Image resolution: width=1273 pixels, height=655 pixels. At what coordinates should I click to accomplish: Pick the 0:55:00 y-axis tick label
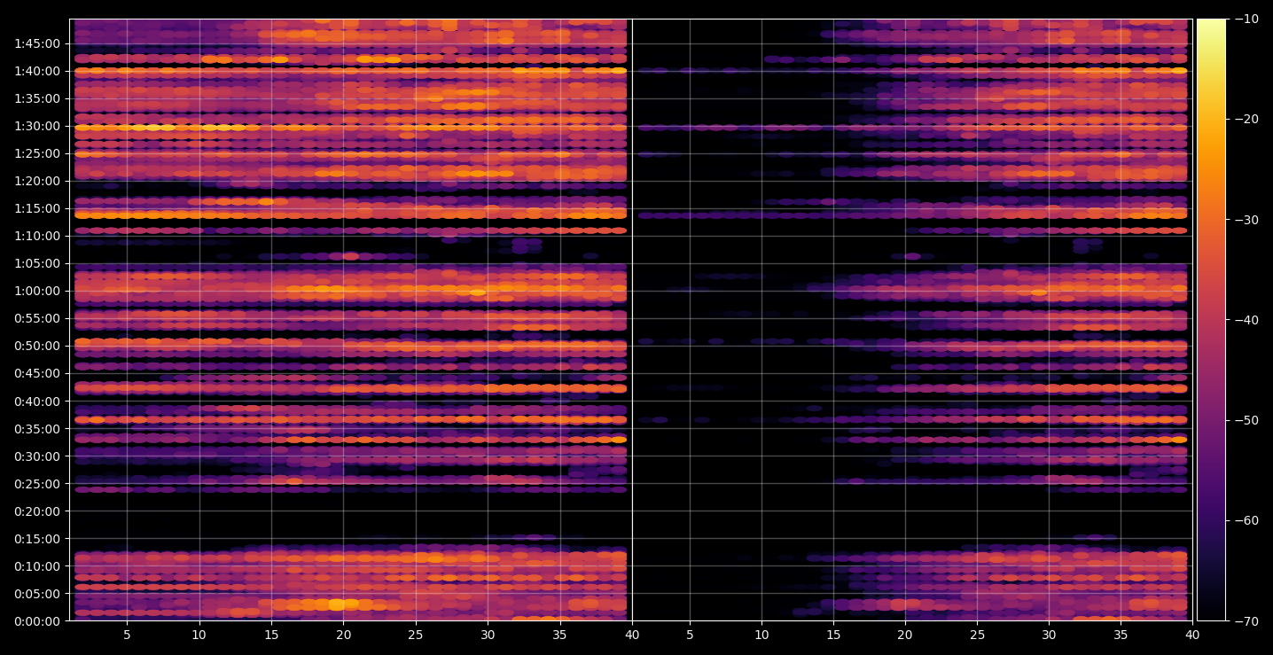pos(36,318)
